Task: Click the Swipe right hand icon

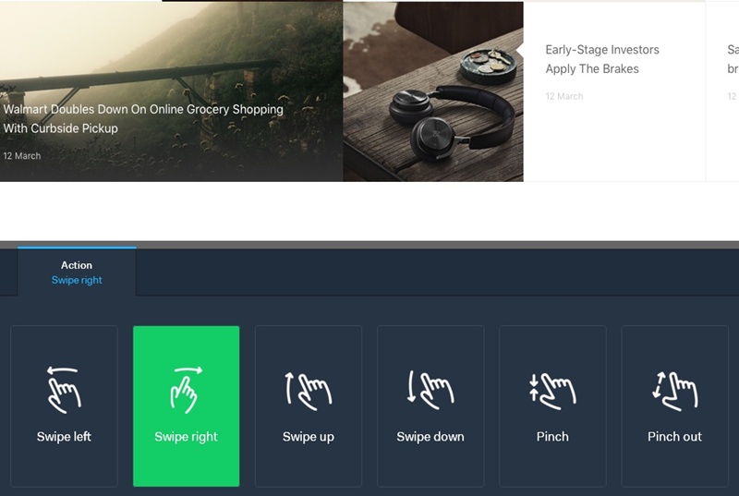Action: [x=187, y=390]
